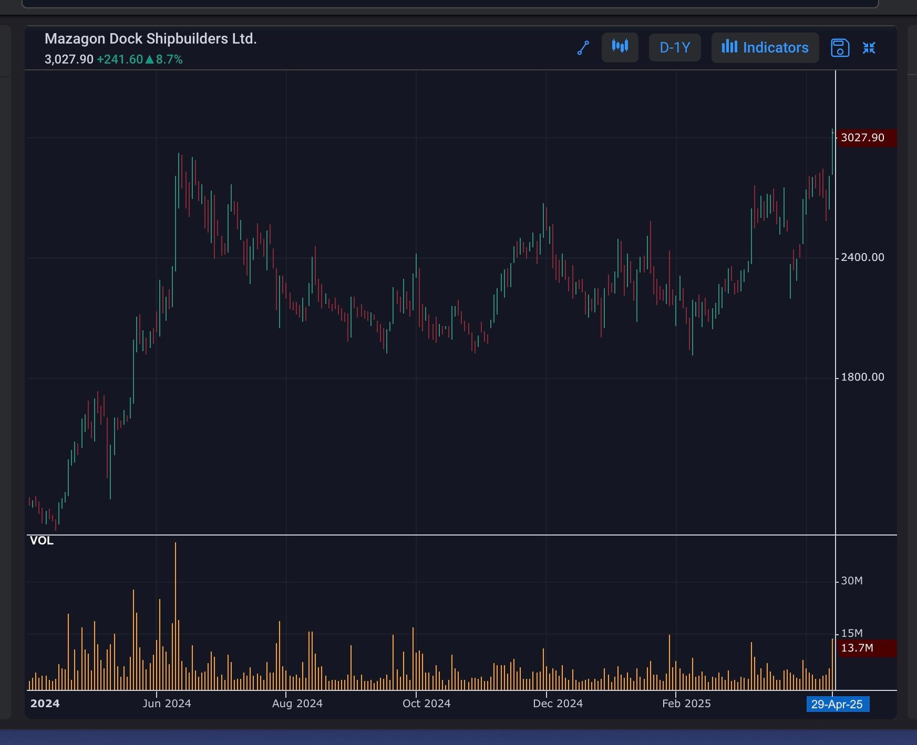Image resolution: width=917 pixels, height=745 pixels.
Task: Click the 8.7% percentage change
Action: coord(169,59)
